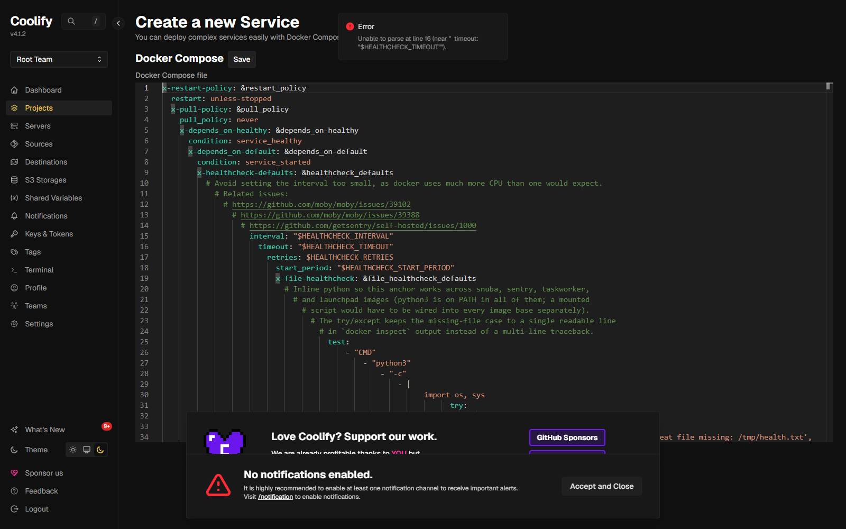Open Teams menu item
Image resolution: width=846 pixels, height=529 pixels.
click(x=59, y=306)
